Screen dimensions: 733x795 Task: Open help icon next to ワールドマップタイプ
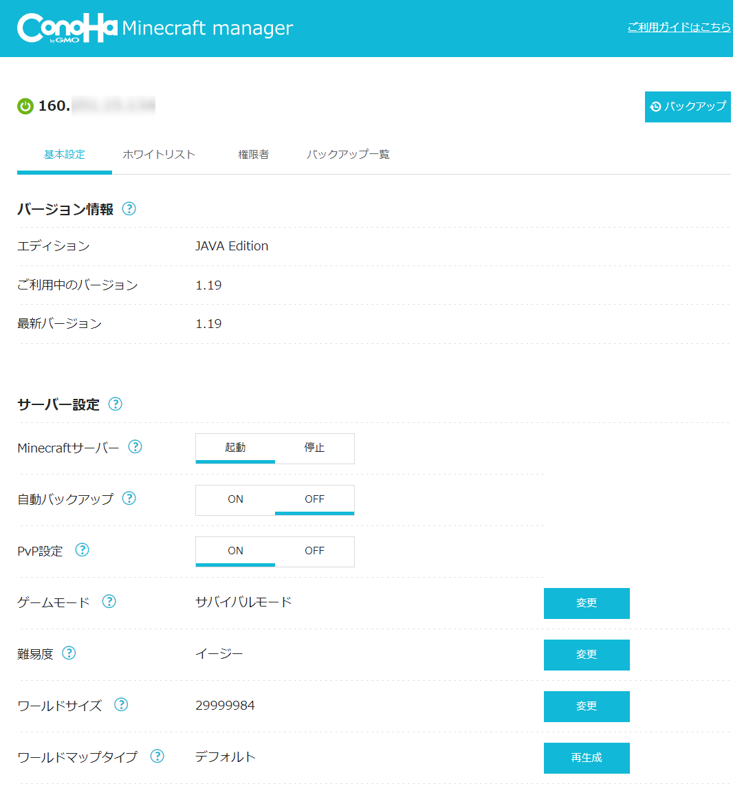(x=157, y=756)
